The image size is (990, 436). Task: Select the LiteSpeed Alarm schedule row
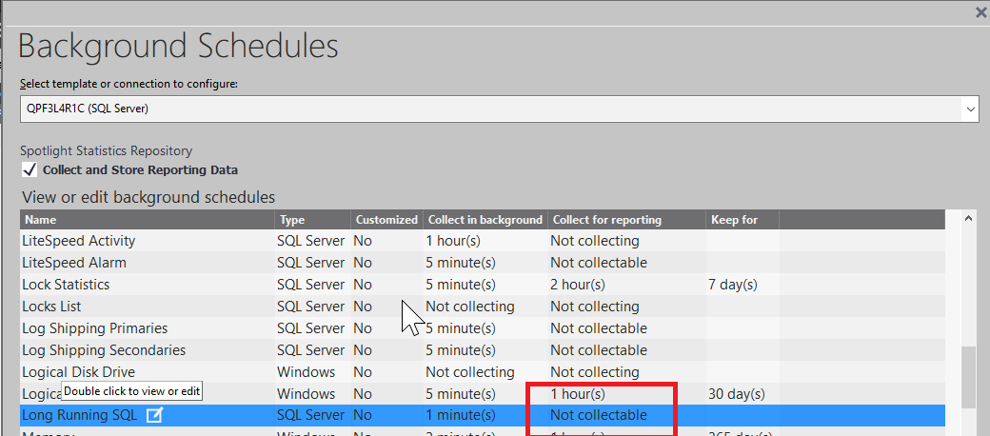coord(74,263)
